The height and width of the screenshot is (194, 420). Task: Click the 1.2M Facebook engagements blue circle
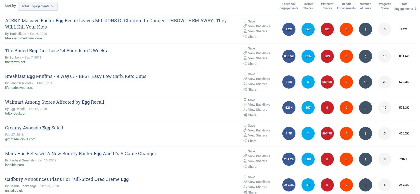pyautogui.click(x=289, y=29)
